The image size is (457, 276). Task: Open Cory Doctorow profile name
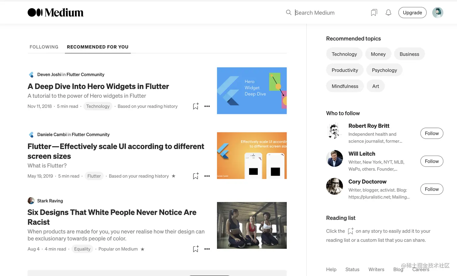pos(368,182)
